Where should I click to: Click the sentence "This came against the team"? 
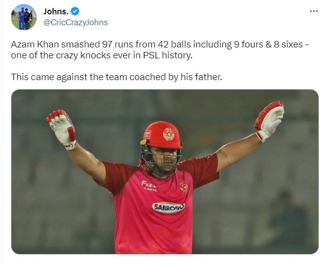[x=117, y=77]
